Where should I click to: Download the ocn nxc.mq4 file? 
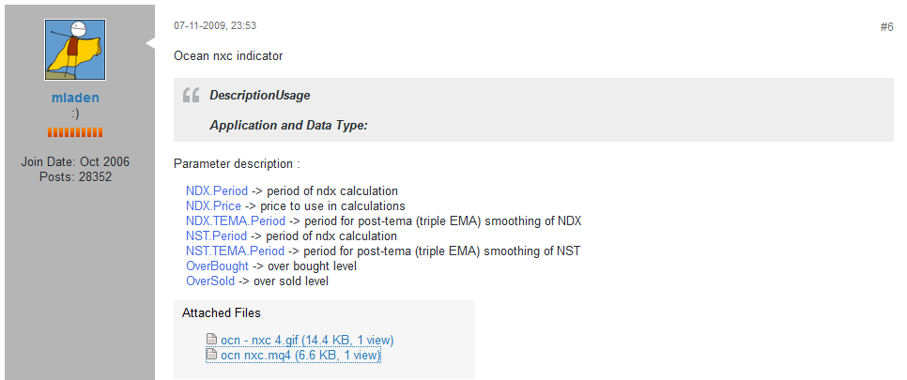pyautogui.click(x=300, y=355)
